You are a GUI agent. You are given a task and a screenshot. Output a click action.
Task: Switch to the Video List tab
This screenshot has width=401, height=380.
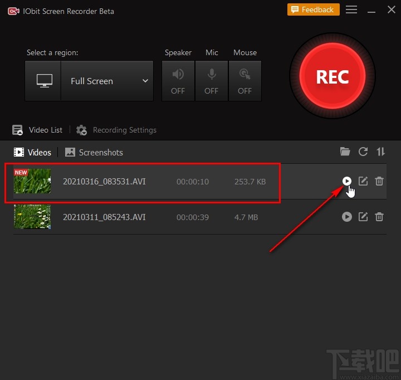37,130
